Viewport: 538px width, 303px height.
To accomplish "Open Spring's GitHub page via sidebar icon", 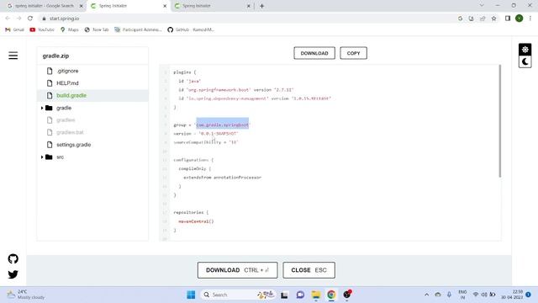I will tap(13, 258).
